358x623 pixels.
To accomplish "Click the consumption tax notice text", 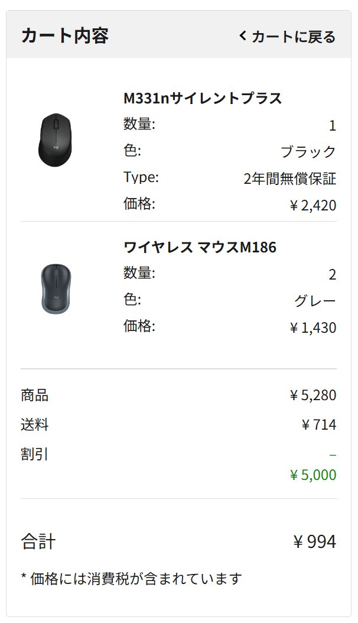I will pos(131,578).
